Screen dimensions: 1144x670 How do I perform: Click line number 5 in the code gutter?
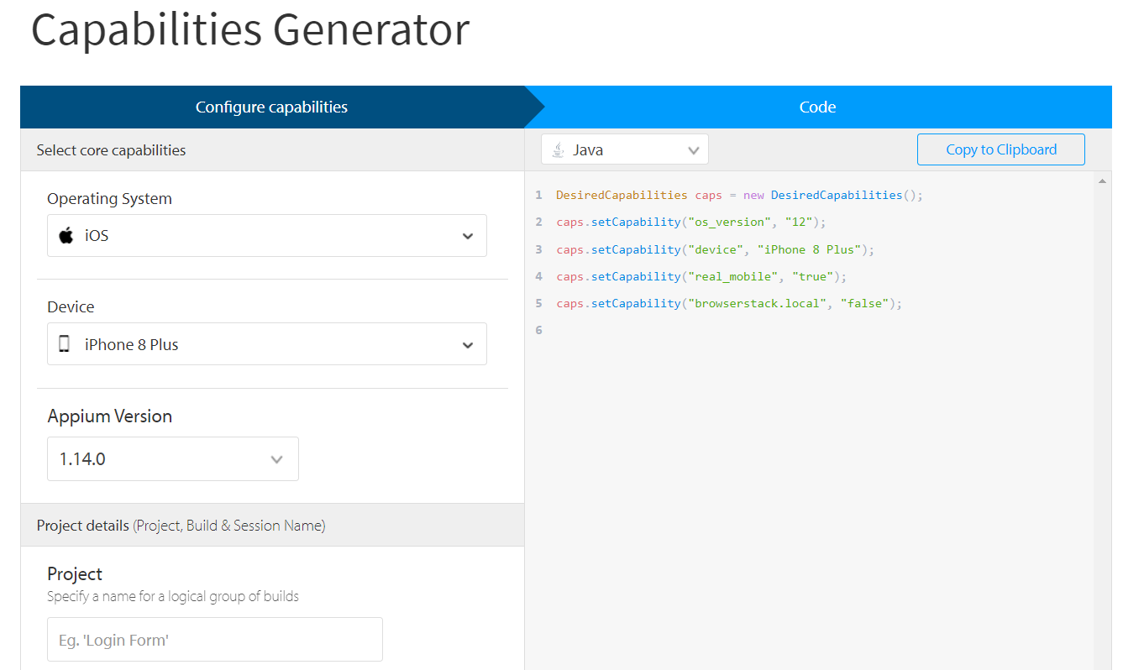(x=538, y=303)
